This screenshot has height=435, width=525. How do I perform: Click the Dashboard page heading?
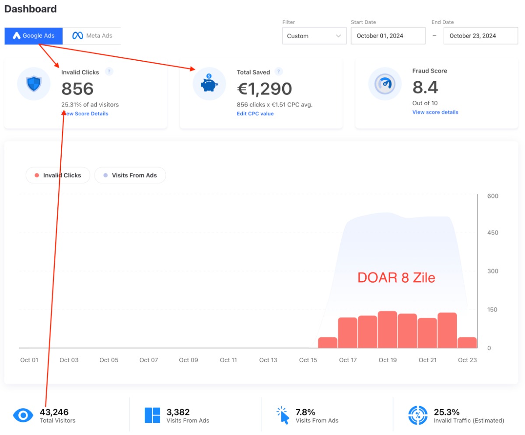pyautogui.click(x=31, y=9)
